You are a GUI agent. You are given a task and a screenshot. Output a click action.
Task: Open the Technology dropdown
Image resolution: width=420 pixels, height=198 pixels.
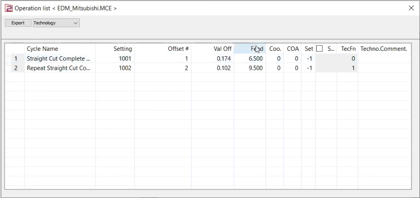coord(56,23)
